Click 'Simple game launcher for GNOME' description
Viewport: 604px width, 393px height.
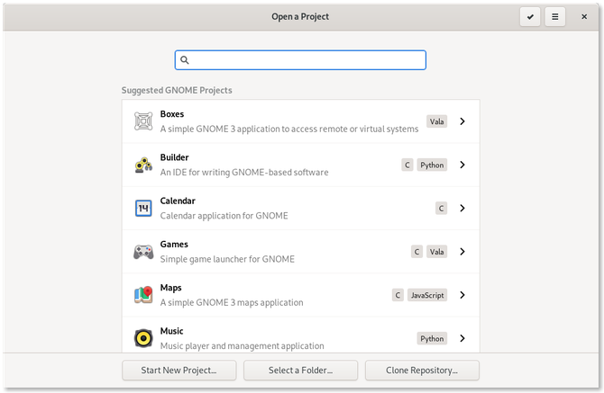pyautogui.click(x=227, y=259)
